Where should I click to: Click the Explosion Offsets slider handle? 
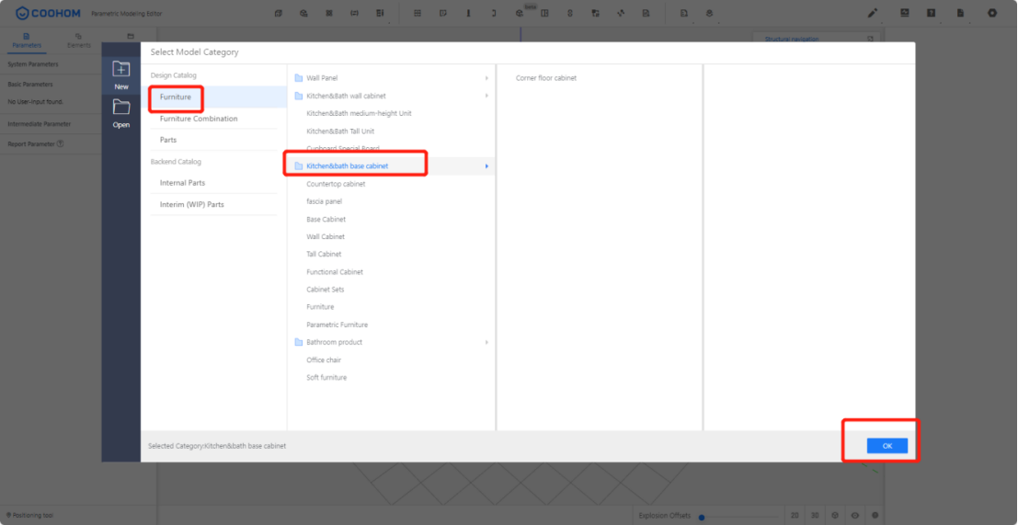[x=702, y=517]
